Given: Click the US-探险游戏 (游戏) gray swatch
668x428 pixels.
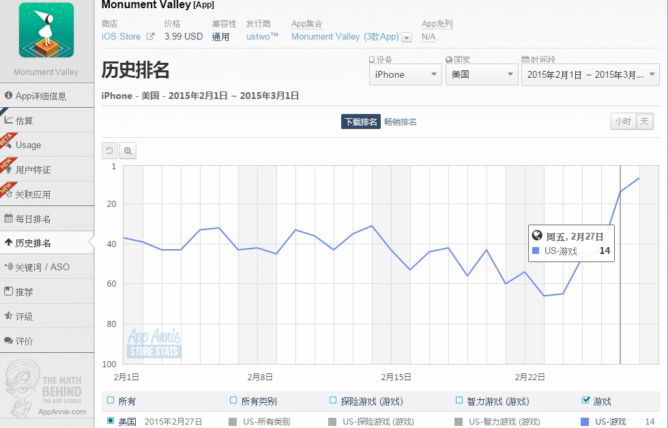Looking at the screenshot, I should click(x=332, y=422).
